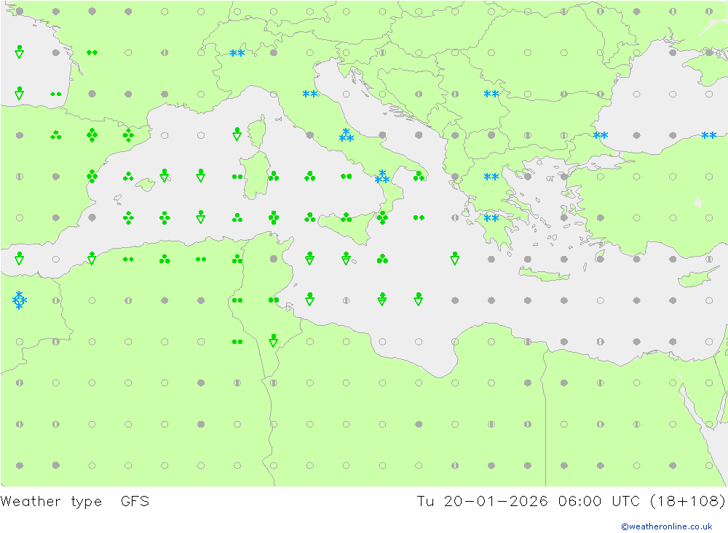Select the green rain symbol on Sicily
728x533 pixels.
click(346, 217)
